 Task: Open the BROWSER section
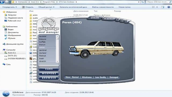tap(49, 78)
